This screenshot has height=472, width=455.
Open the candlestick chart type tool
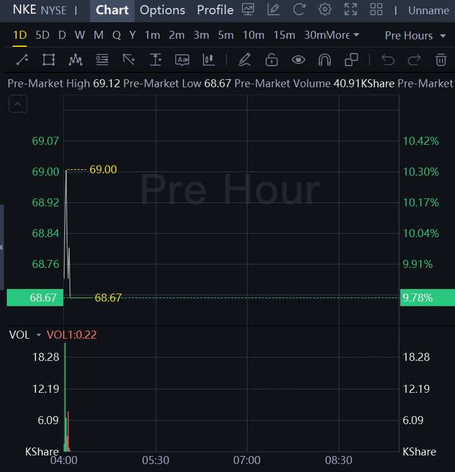(x=208, y=60)
